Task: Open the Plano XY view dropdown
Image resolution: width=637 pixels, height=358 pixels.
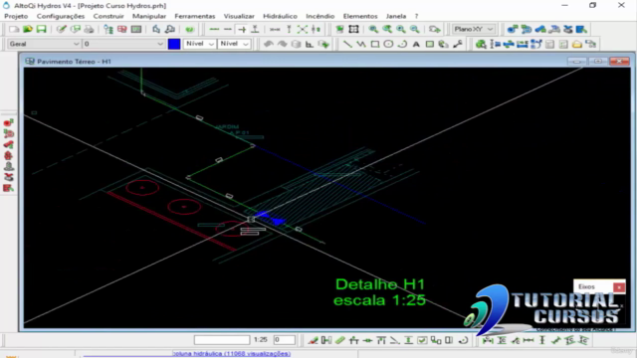Action: 474,29
